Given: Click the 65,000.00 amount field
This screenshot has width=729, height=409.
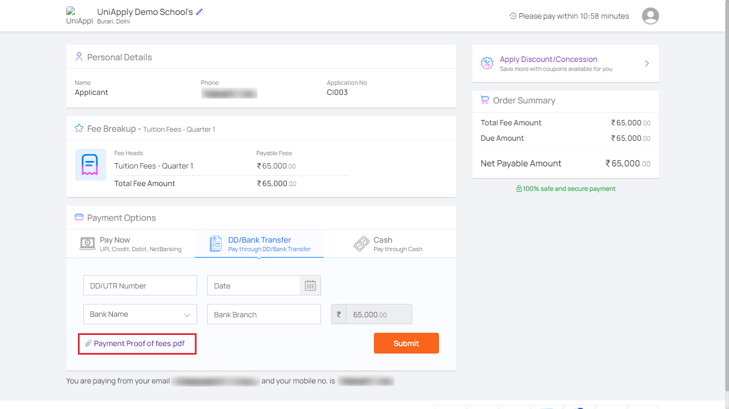Looking at the screenshot, I should tap(378, 315).
